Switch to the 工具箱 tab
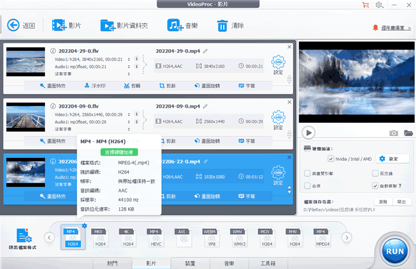Screen dimensions: 416x269 pyautogui.click(x=268, y=263)
